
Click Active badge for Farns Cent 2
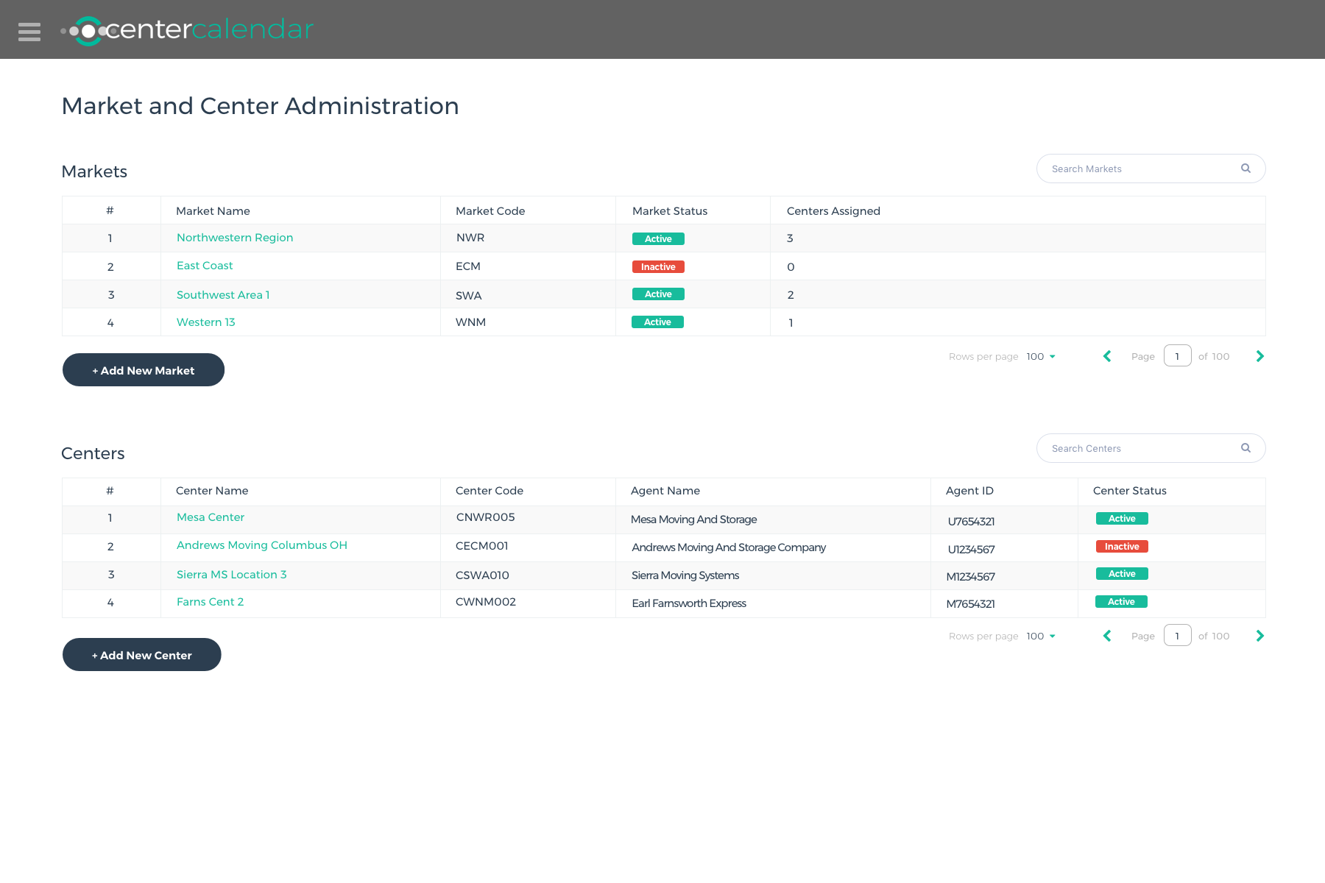pyautogui.click(x=1122, y=601)
